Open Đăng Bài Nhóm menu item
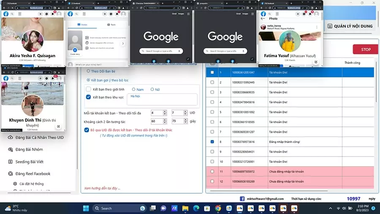Image resolution: width=380 pixels, height=214 pixels. 29,149
